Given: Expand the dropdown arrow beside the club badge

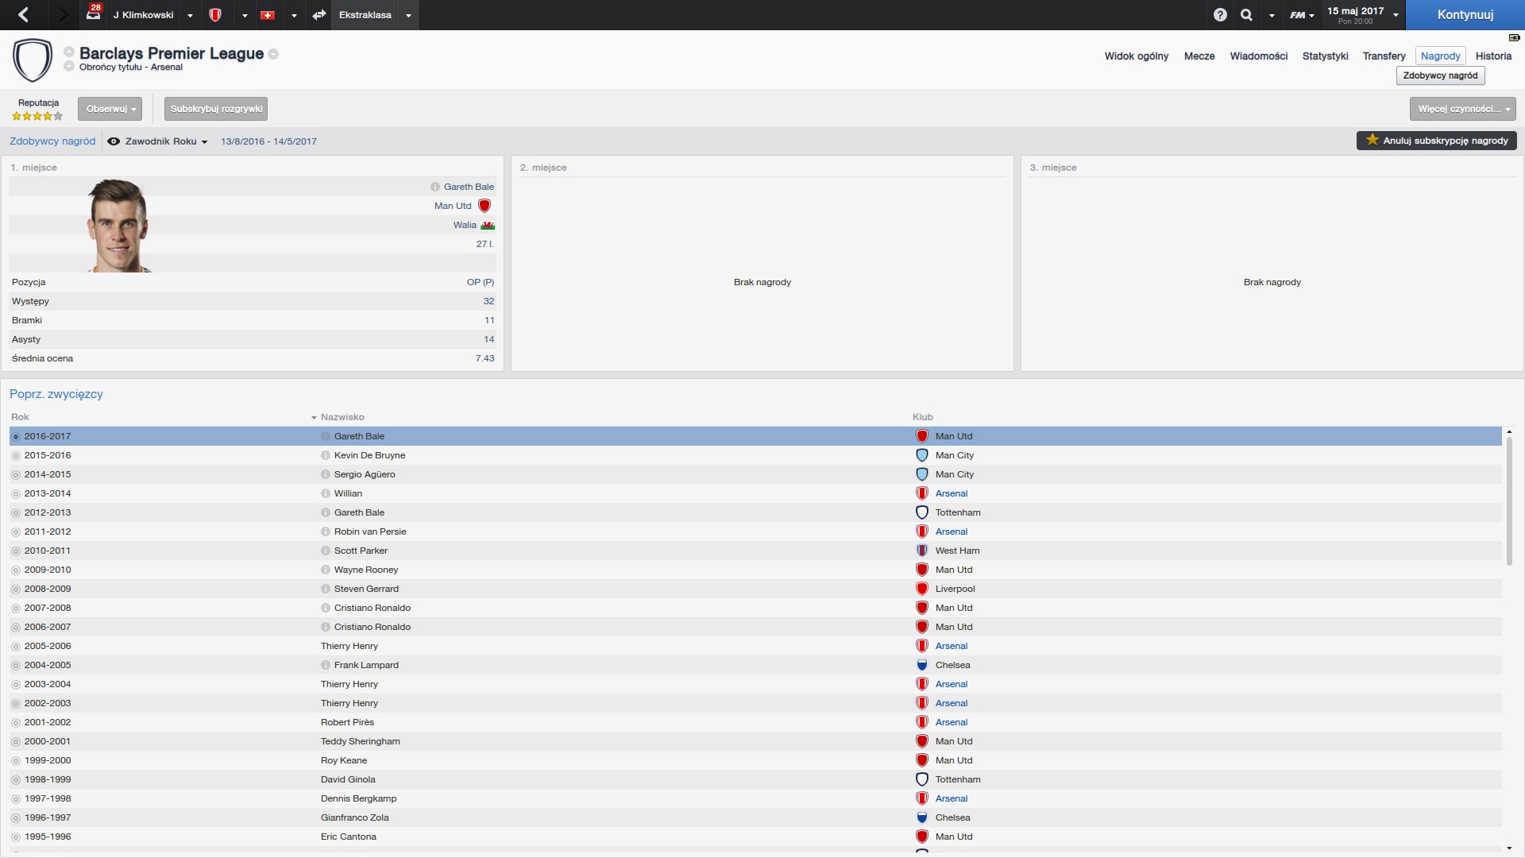Looking at the screenshot, I should pos(245,16).
